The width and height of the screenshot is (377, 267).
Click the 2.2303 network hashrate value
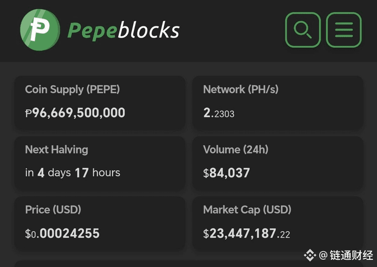tap(219, 113)
